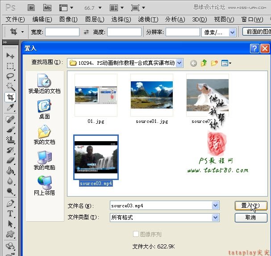Select the Eraser tool
The image size is (271, 256).
tap(10, 160)
